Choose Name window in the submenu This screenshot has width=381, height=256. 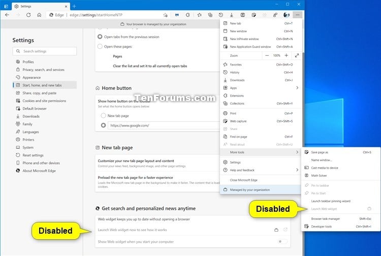pyautogui.click(x=341, y=160)
